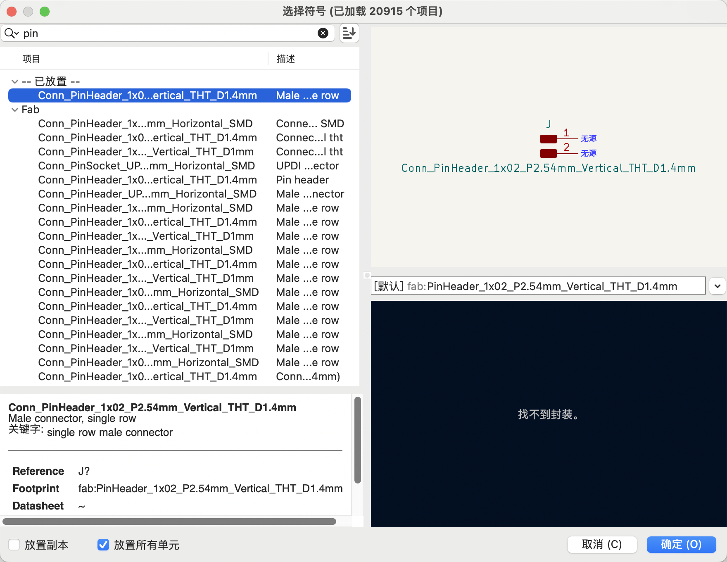Click the footprint combo box field
Image resolution: width=727 pixels, height=562 pixels.
(x=538, y=286)
